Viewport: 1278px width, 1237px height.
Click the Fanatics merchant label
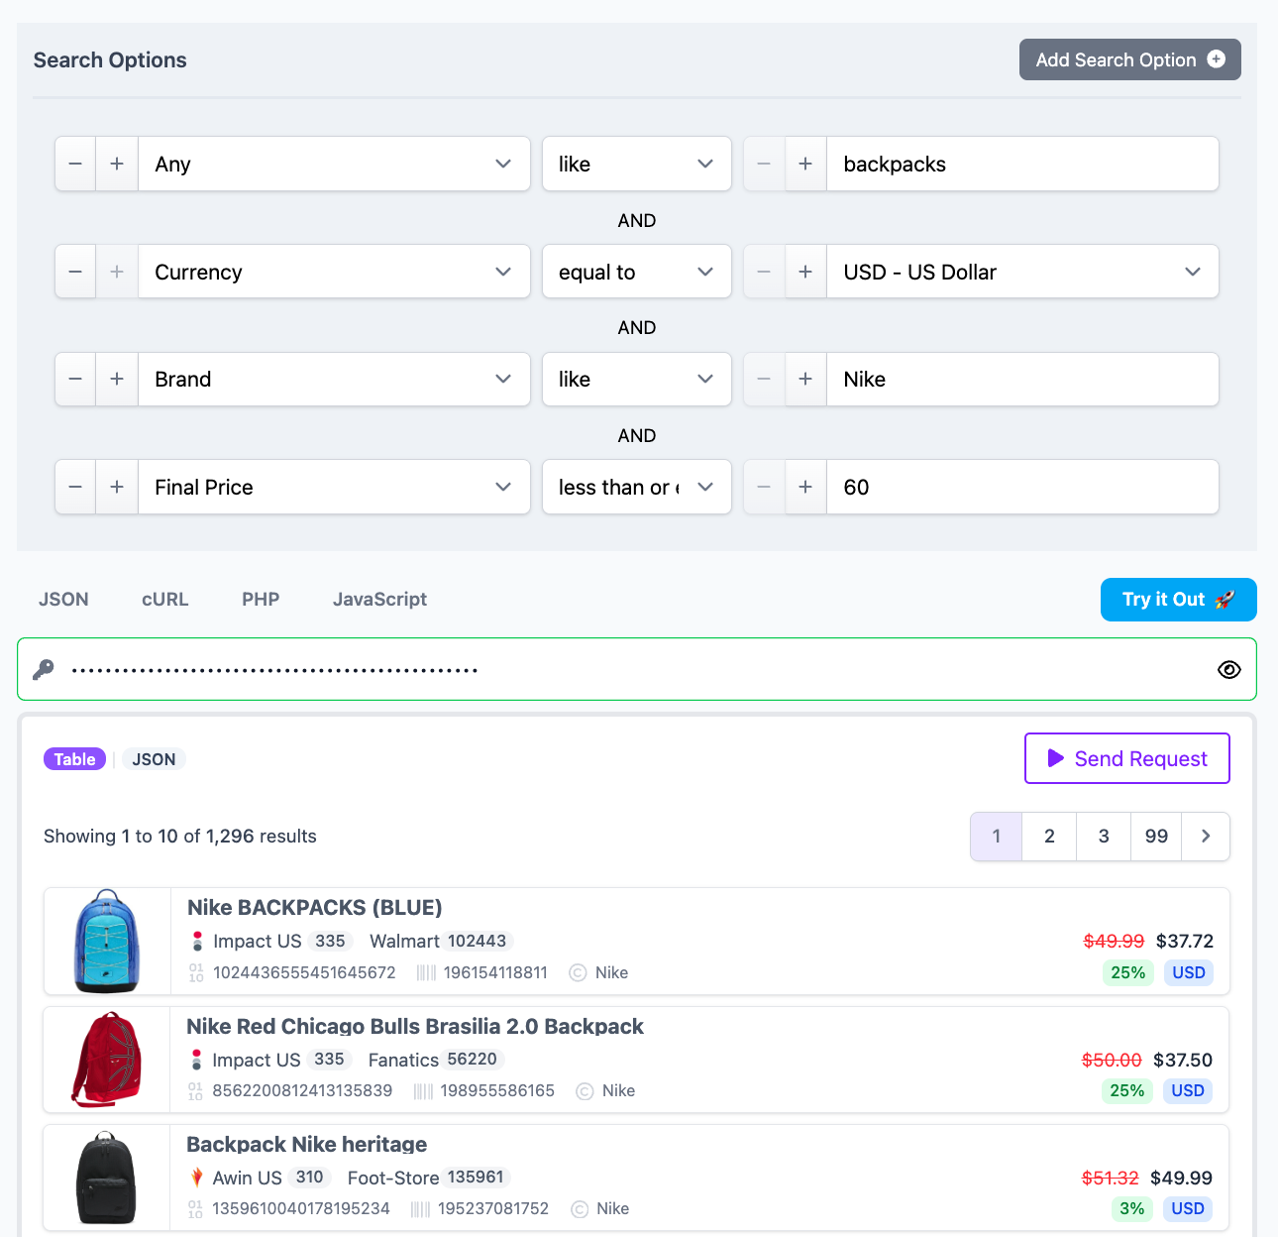point(403,1060)
